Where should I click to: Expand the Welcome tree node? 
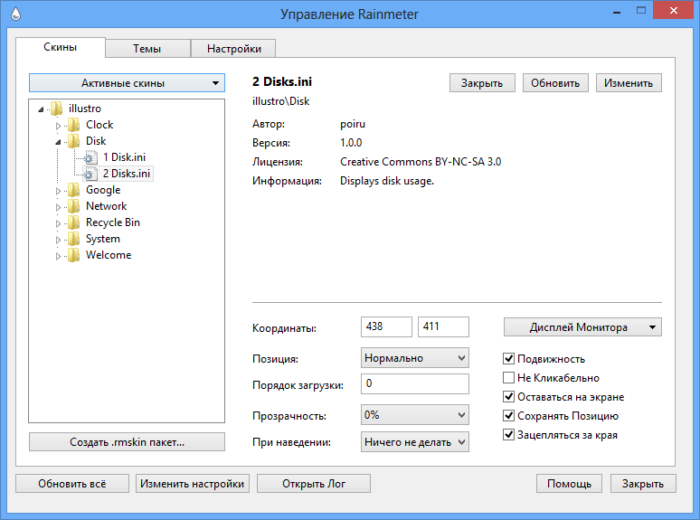point(58,256)
